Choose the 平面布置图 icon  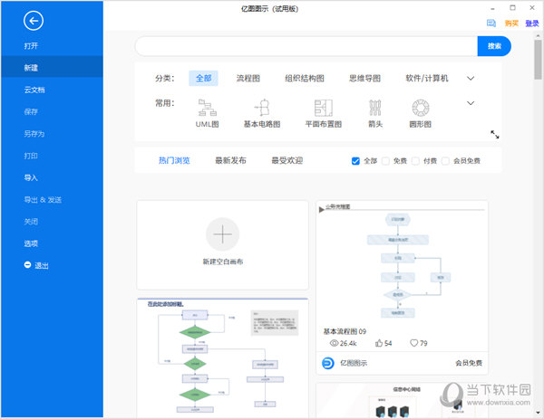pyautogui.click(x=324, y=108)
